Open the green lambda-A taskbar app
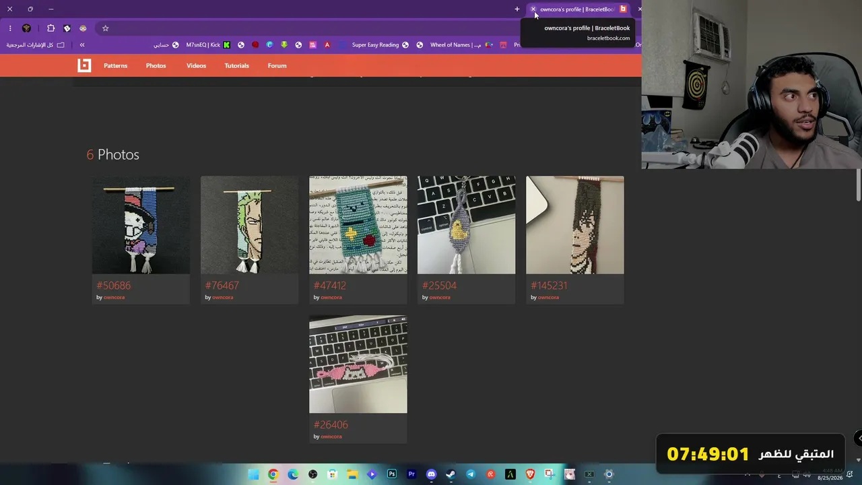 510,474
